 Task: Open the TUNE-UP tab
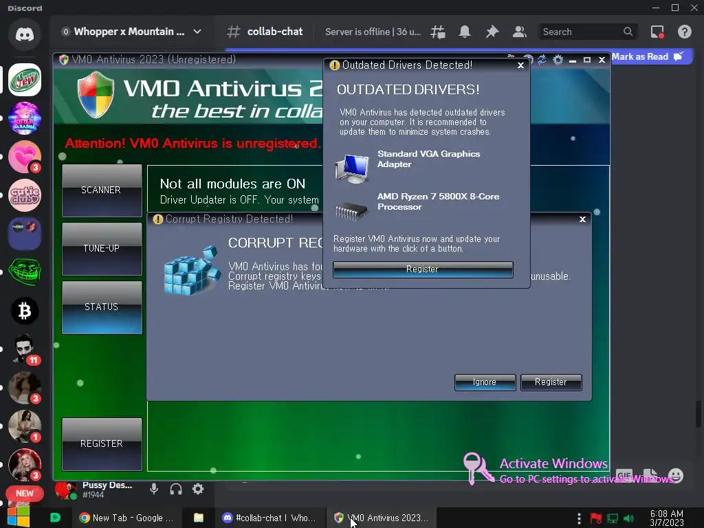coord(102,249)
